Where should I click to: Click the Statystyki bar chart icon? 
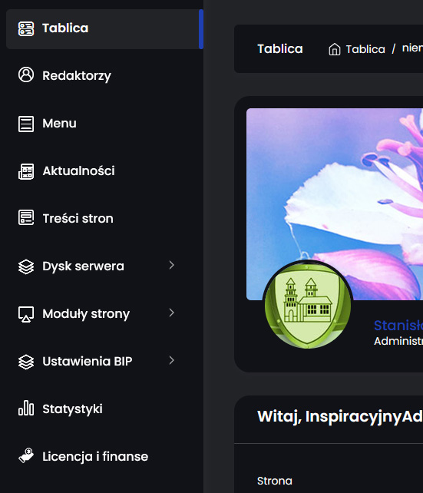point(26,408)
